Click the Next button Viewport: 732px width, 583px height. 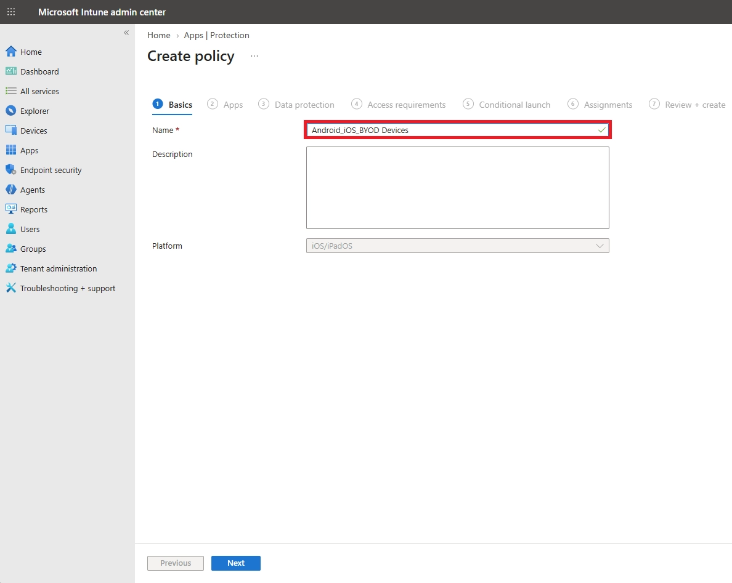pyautogui.click(x=236, y=563)
